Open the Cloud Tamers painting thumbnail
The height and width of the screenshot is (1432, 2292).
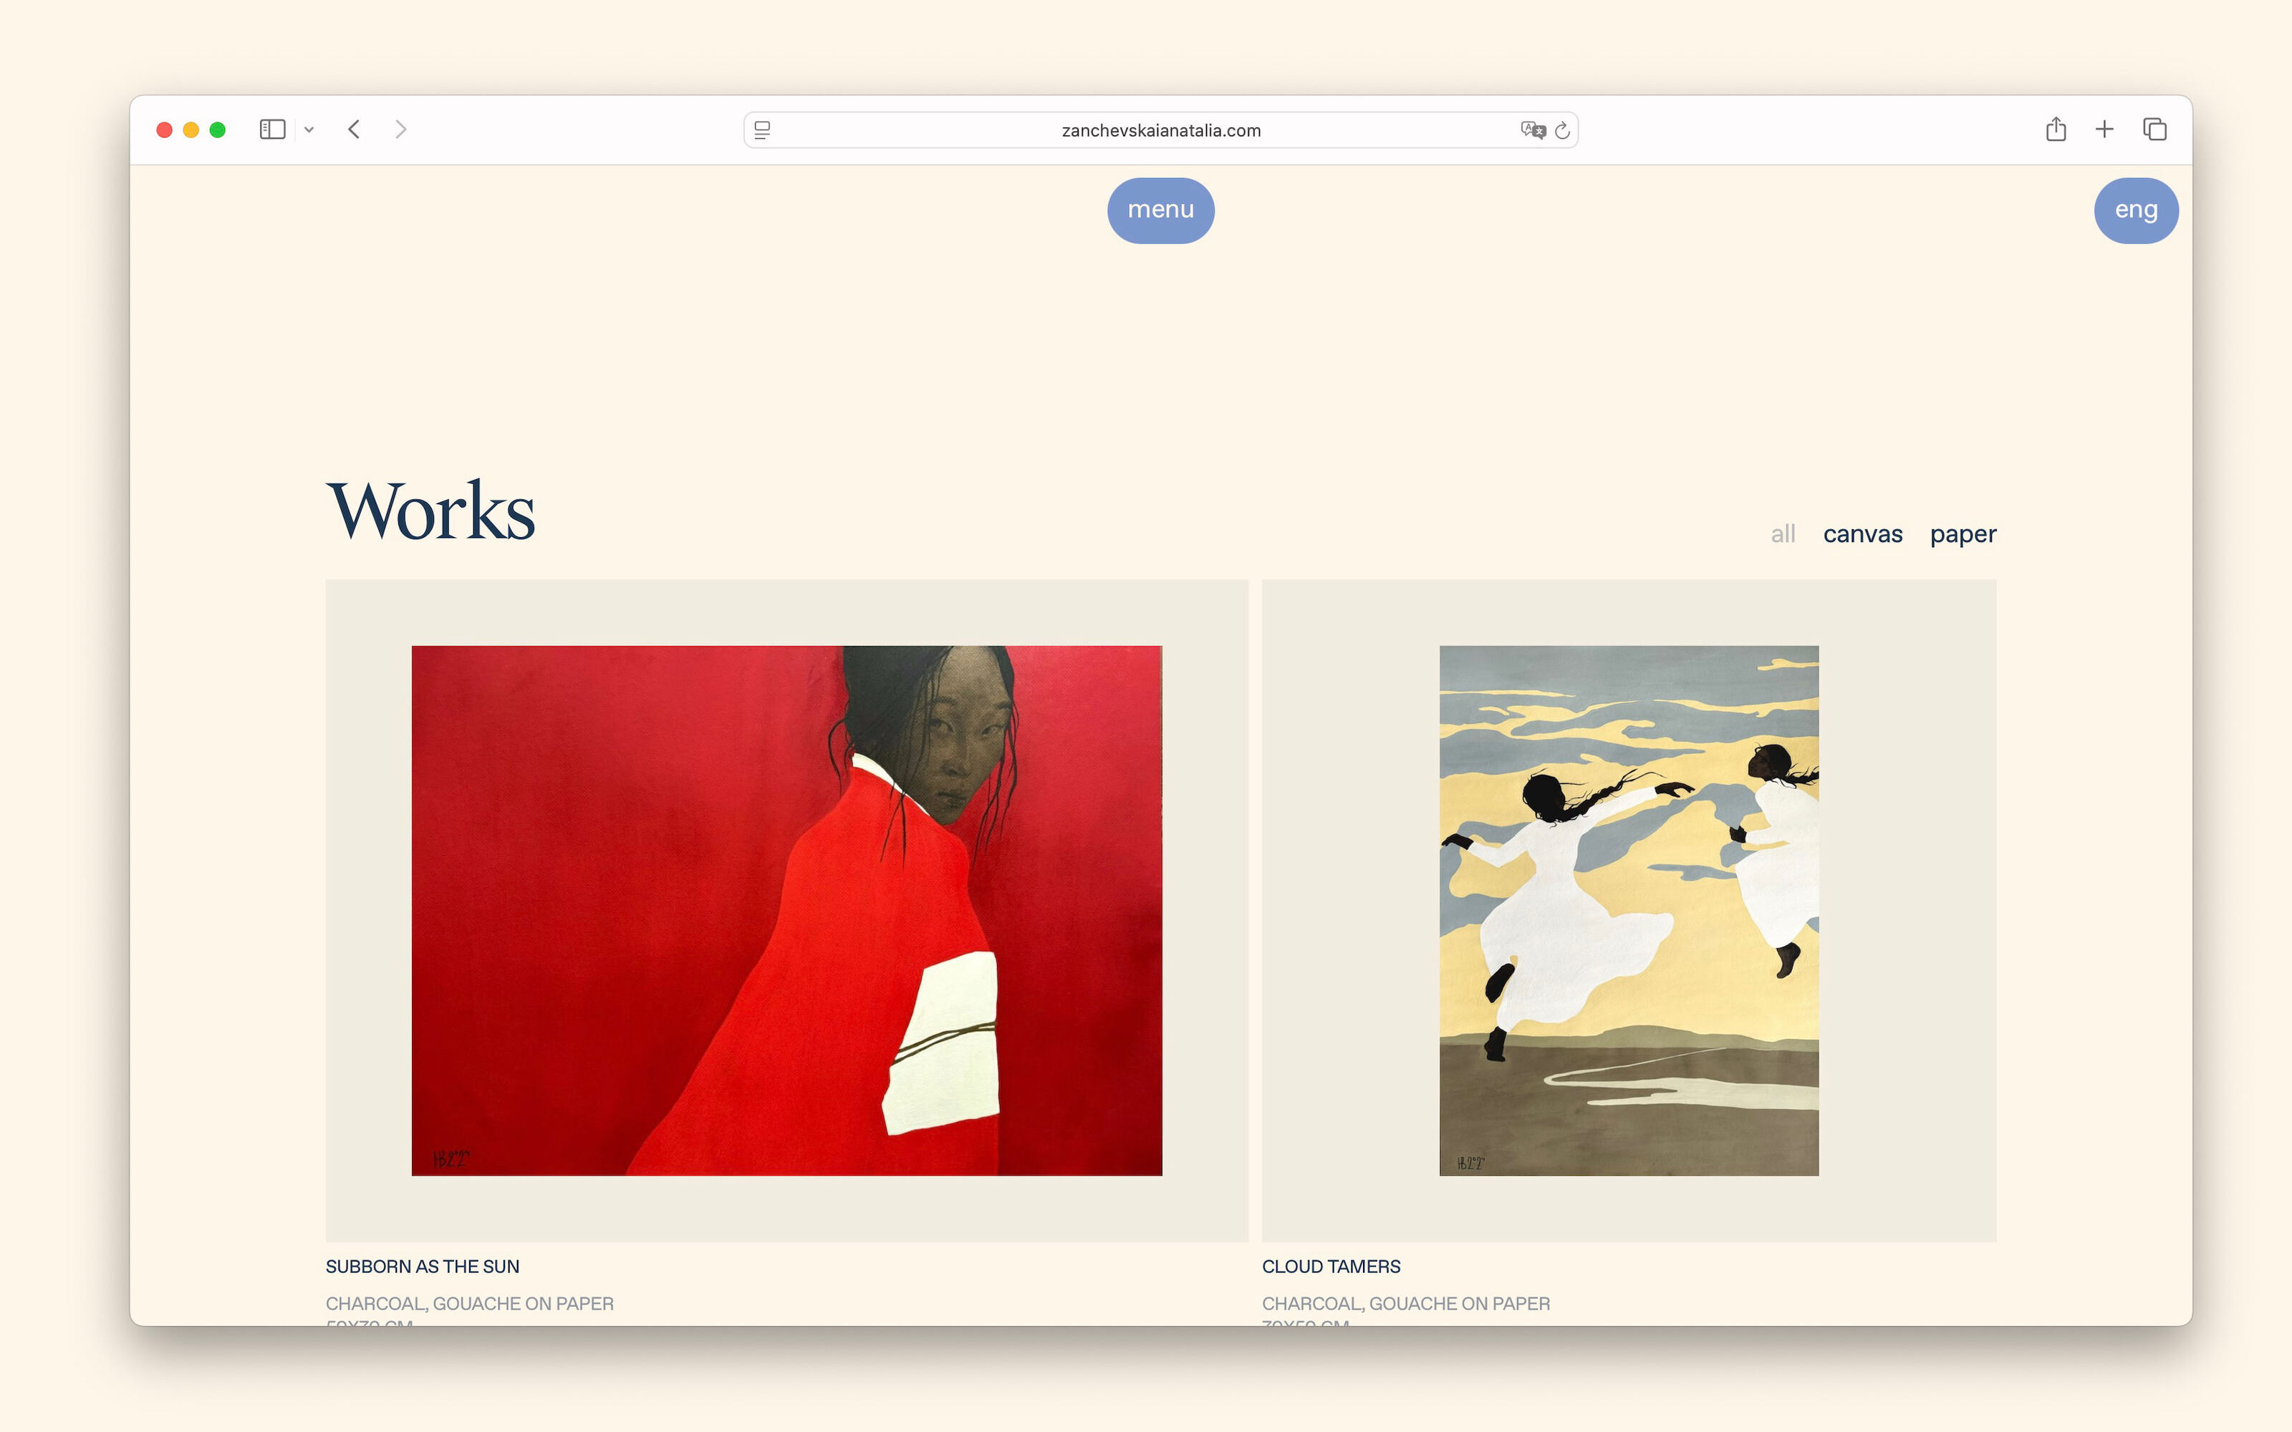[x=1629, y=910]
